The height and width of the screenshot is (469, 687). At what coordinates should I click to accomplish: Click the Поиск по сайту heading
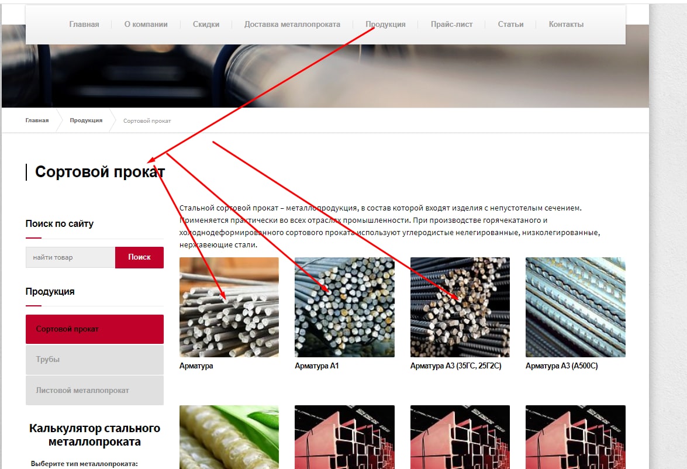pyautogui.click(x=60, y=224)
